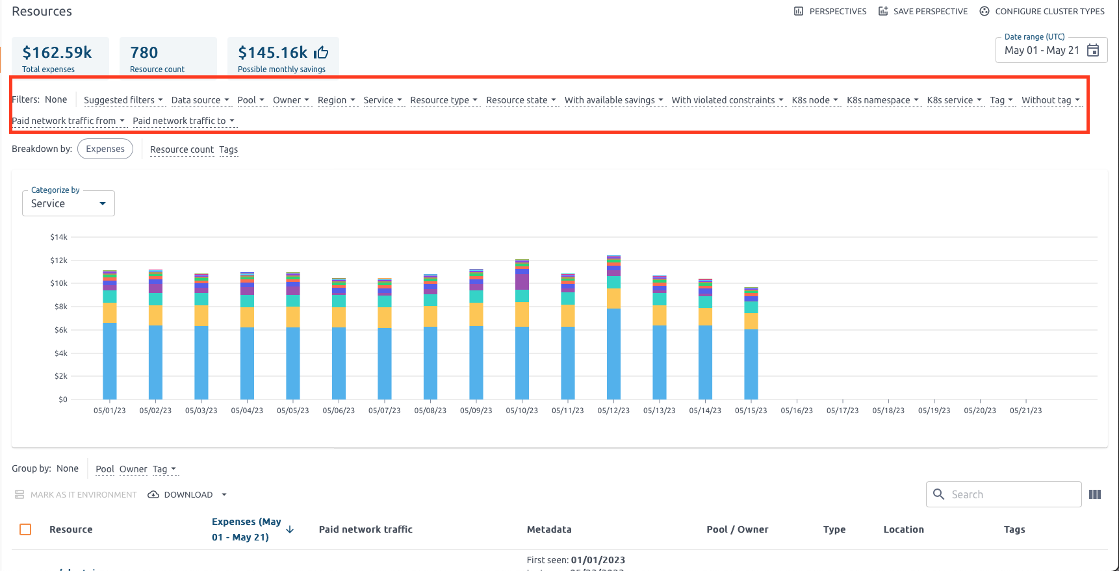Open Configure Cluster Types settings icon
This screenshot has width=1119, height=571.
point(984,11)
